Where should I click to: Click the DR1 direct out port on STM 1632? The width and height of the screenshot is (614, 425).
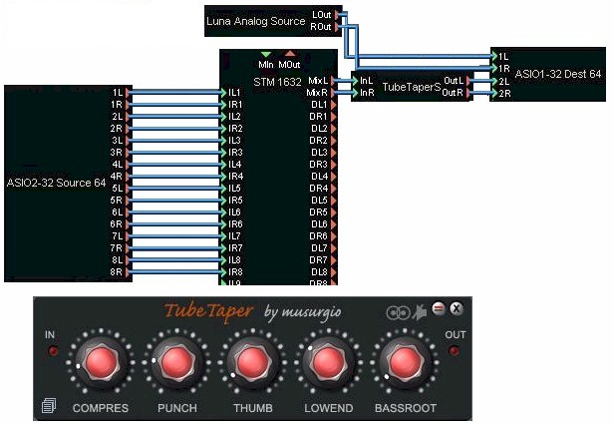333,117
